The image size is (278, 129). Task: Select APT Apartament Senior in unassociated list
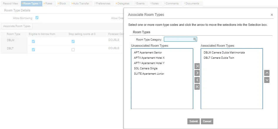point(148,52)
